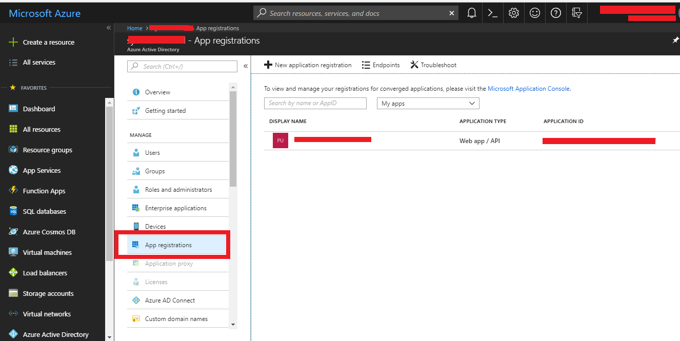Open All services list icon
This screenshot has width=680, height=341.
coord(13,62)
